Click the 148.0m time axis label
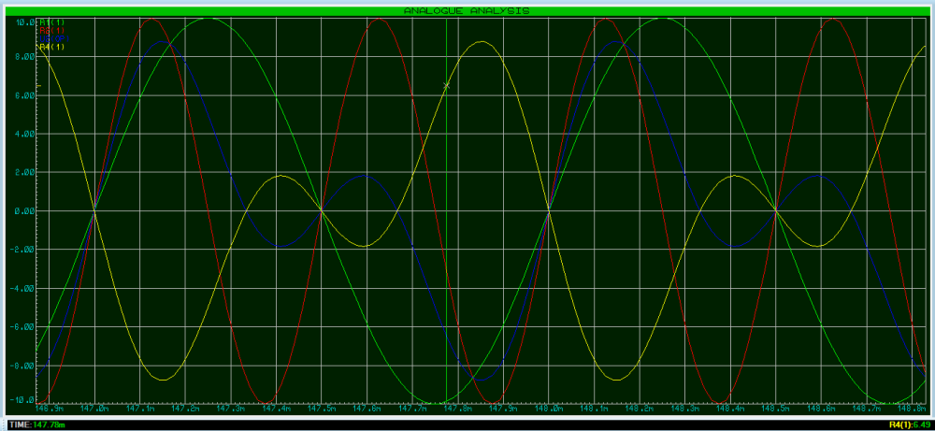The width and height of the screenshot is (935, 431). click(549, 410)
